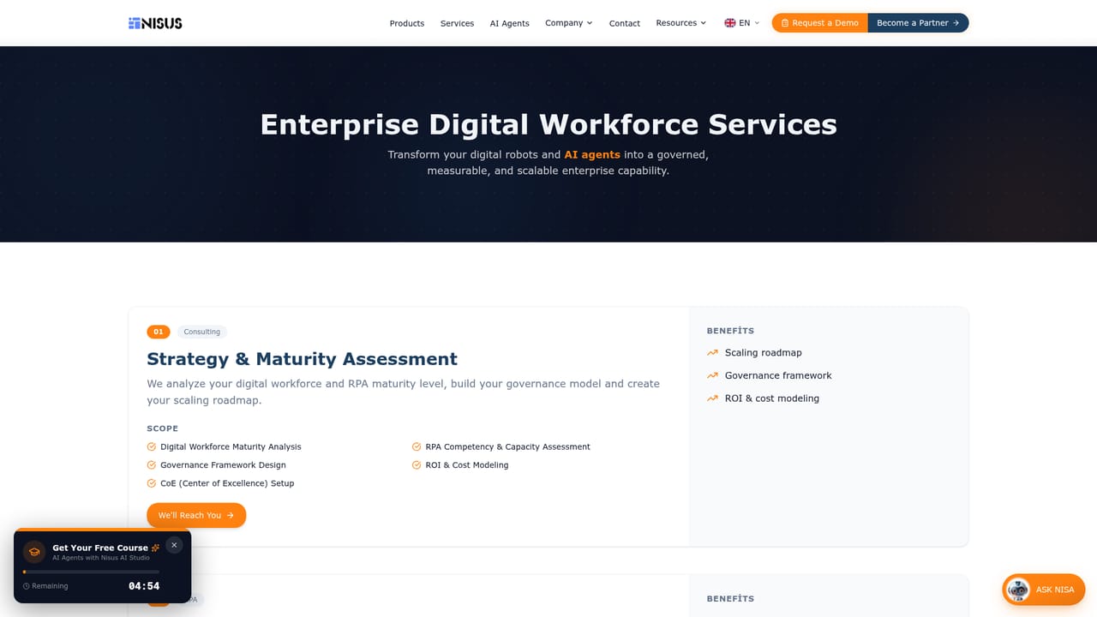1097x617 pixels.
Task: Click the Get Your Free Course title
Action: click(x=100, y=548)
